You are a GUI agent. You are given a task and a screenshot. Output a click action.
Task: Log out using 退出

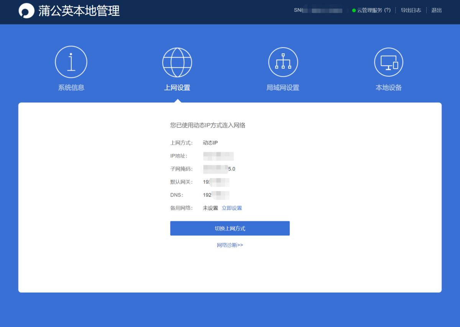coord(437,10)
